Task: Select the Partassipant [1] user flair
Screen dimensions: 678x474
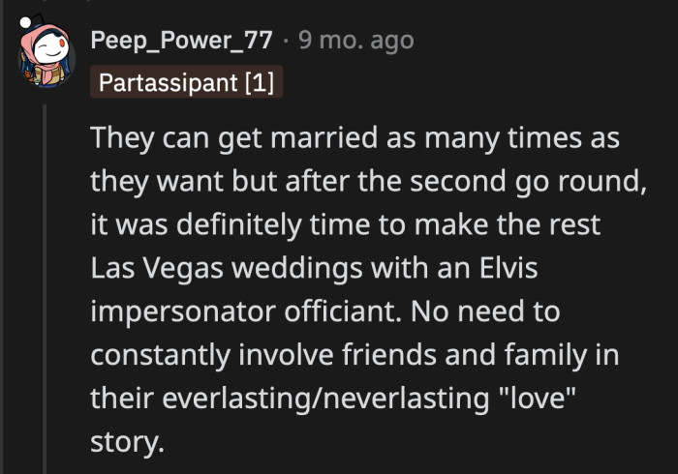Action: coord(186,82)
